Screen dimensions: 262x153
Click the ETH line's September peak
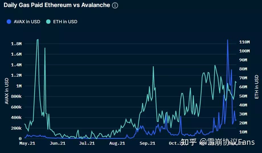[153, 67]
